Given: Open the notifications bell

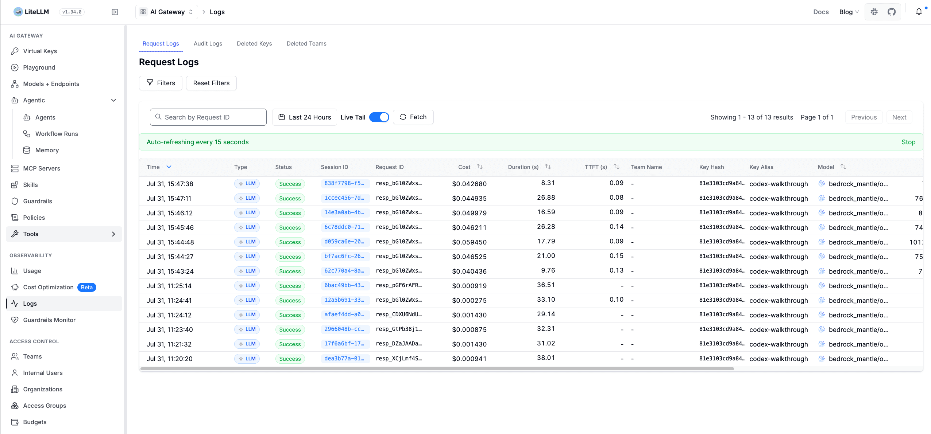Looking at the screenshot, I should point(919,12).
